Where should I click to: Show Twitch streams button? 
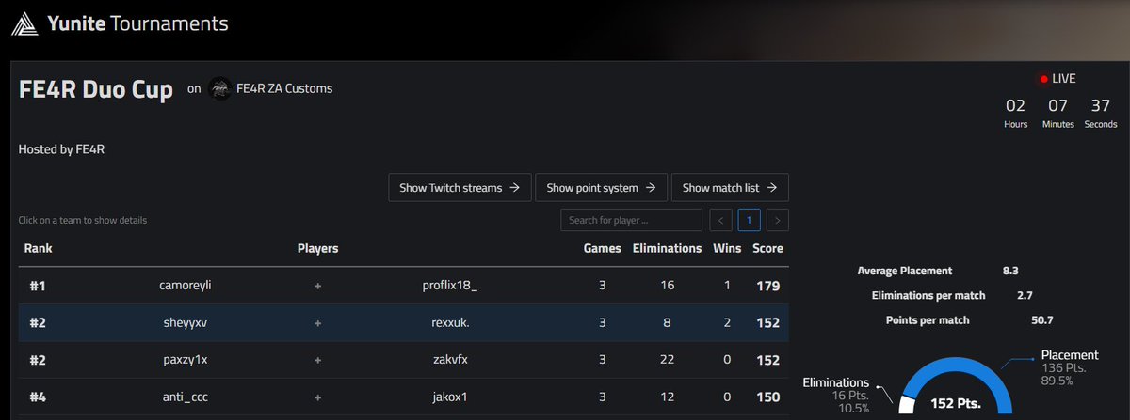[460, 188]
